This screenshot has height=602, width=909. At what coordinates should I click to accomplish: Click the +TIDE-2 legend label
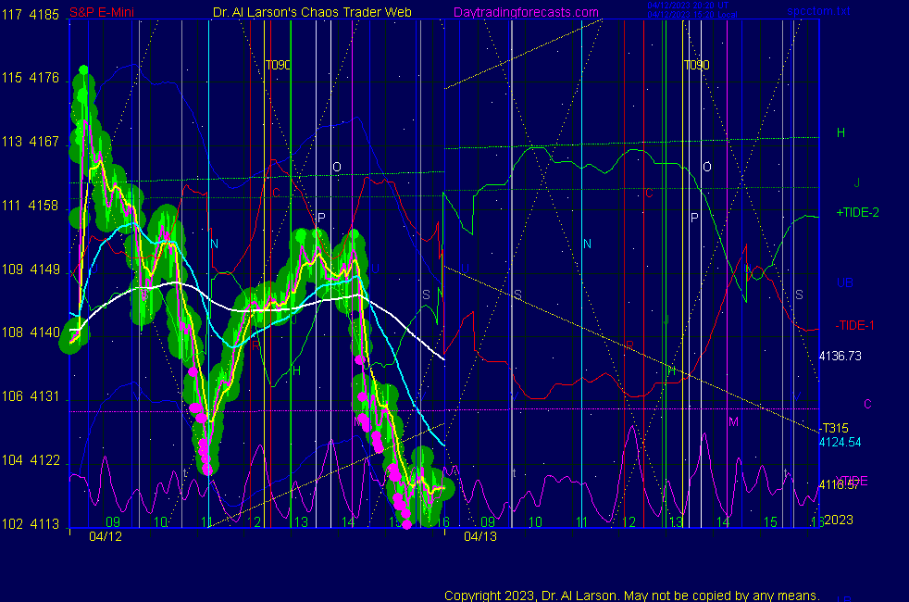[x=857, y=212]
